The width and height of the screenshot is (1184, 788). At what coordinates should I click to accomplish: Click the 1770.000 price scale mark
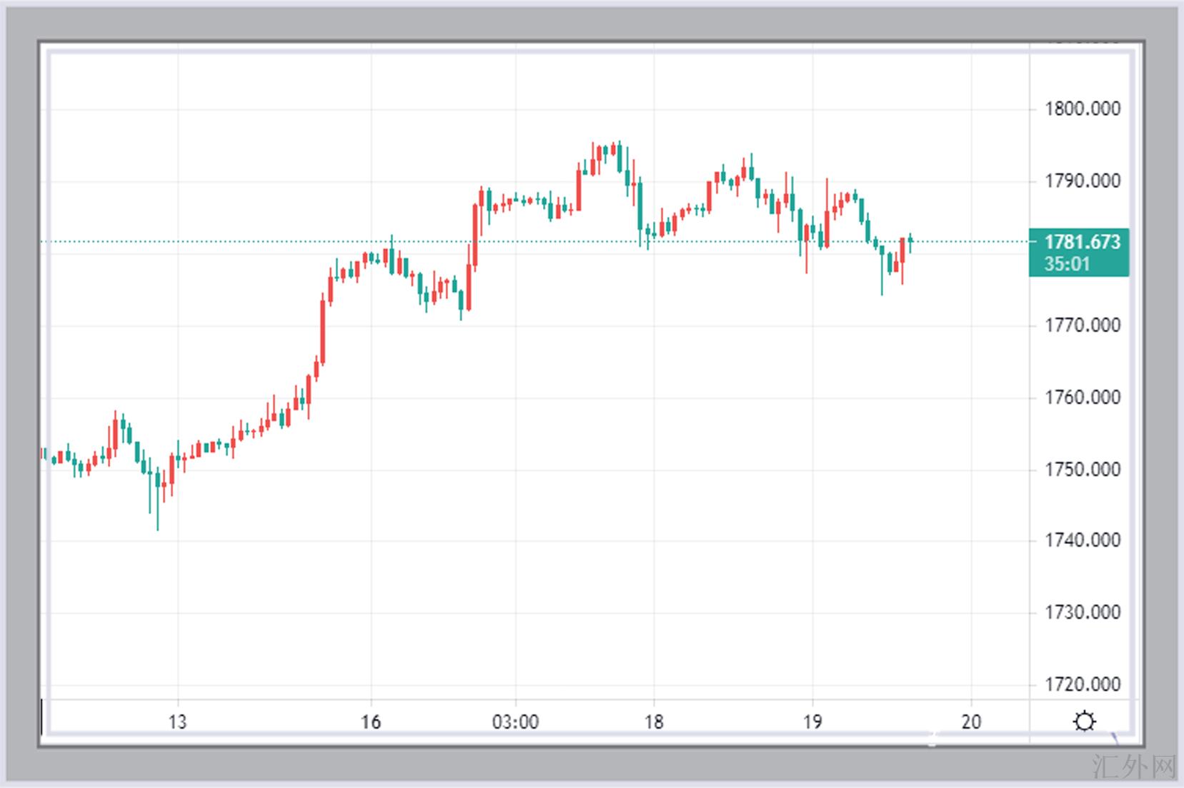click(1082, 325)
